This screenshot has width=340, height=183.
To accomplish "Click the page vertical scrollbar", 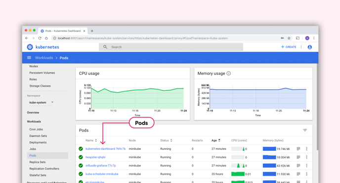I will pyautogui.click(x=317, y=107).
